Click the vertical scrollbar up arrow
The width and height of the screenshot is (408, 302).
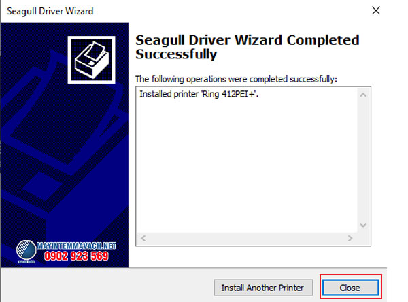[x=363, y=95]
